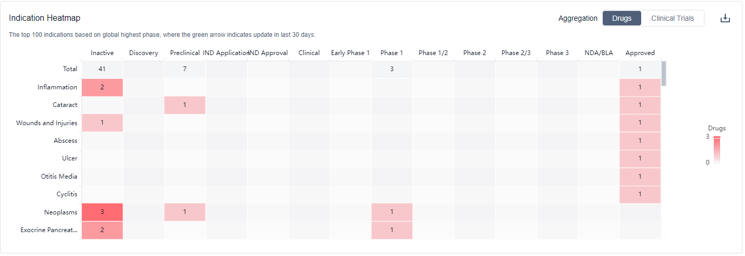Screen dimensions: 745x256
Task: Click the Exocrine Pancreat... row label
Action: tap(49, 230)
